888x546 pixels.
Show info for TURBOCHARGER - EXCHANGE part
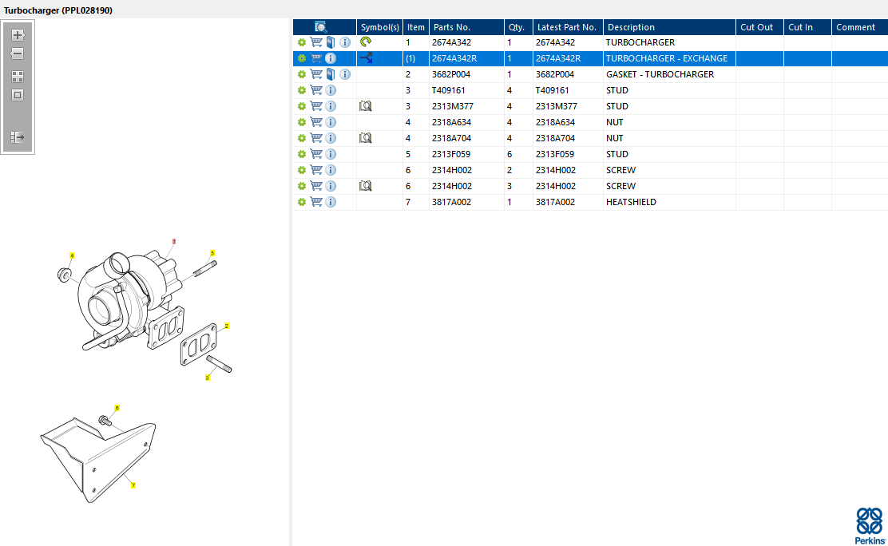331,58
